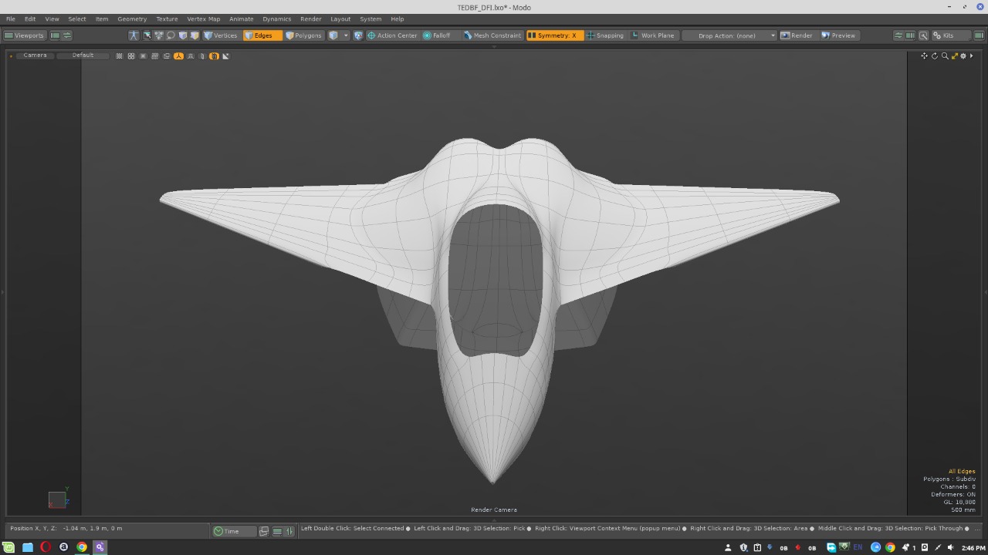Click the swap arrows icon near Viewports

pyautogui.click(x=67, y=35)
